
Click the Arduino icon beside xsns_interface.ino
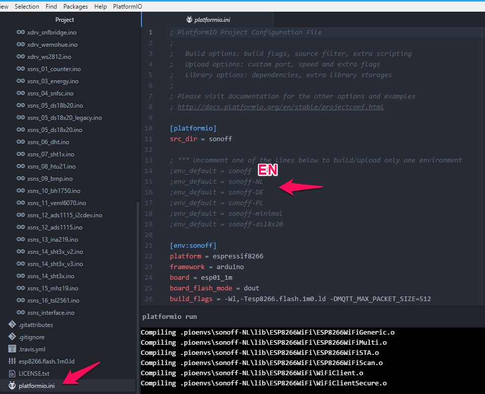pos(21,312)
